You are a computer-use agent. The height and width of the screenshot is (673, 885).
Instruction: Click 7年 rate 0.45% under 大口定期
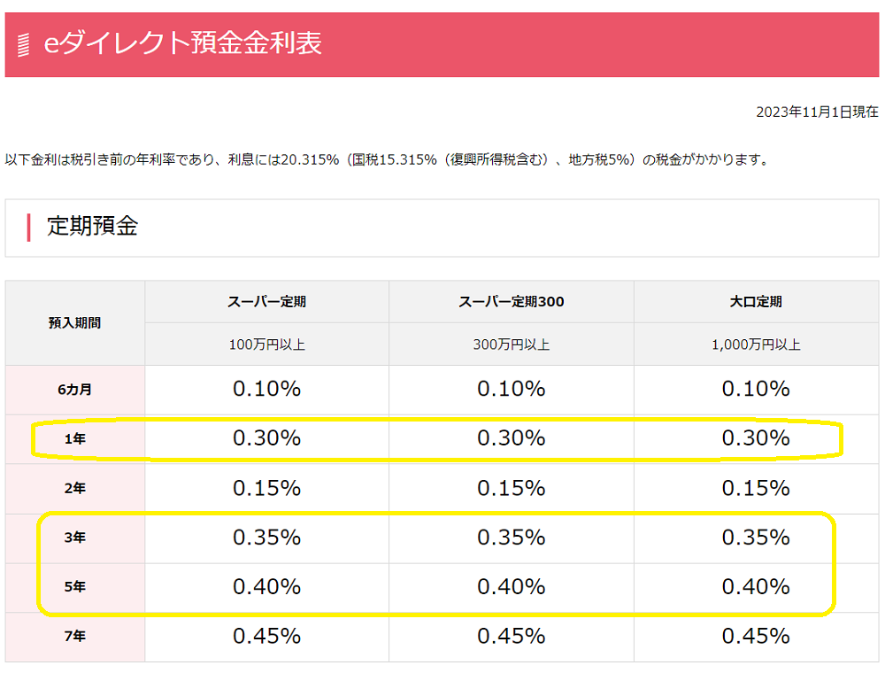pyautogui.click(x=756, y=636)
